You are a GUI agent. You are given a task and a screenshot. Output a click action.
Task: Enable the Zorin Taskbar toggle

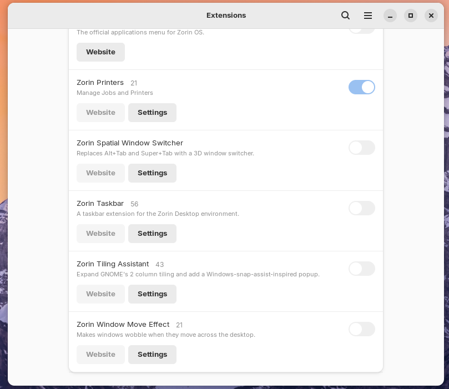click(x=362, y=208)
